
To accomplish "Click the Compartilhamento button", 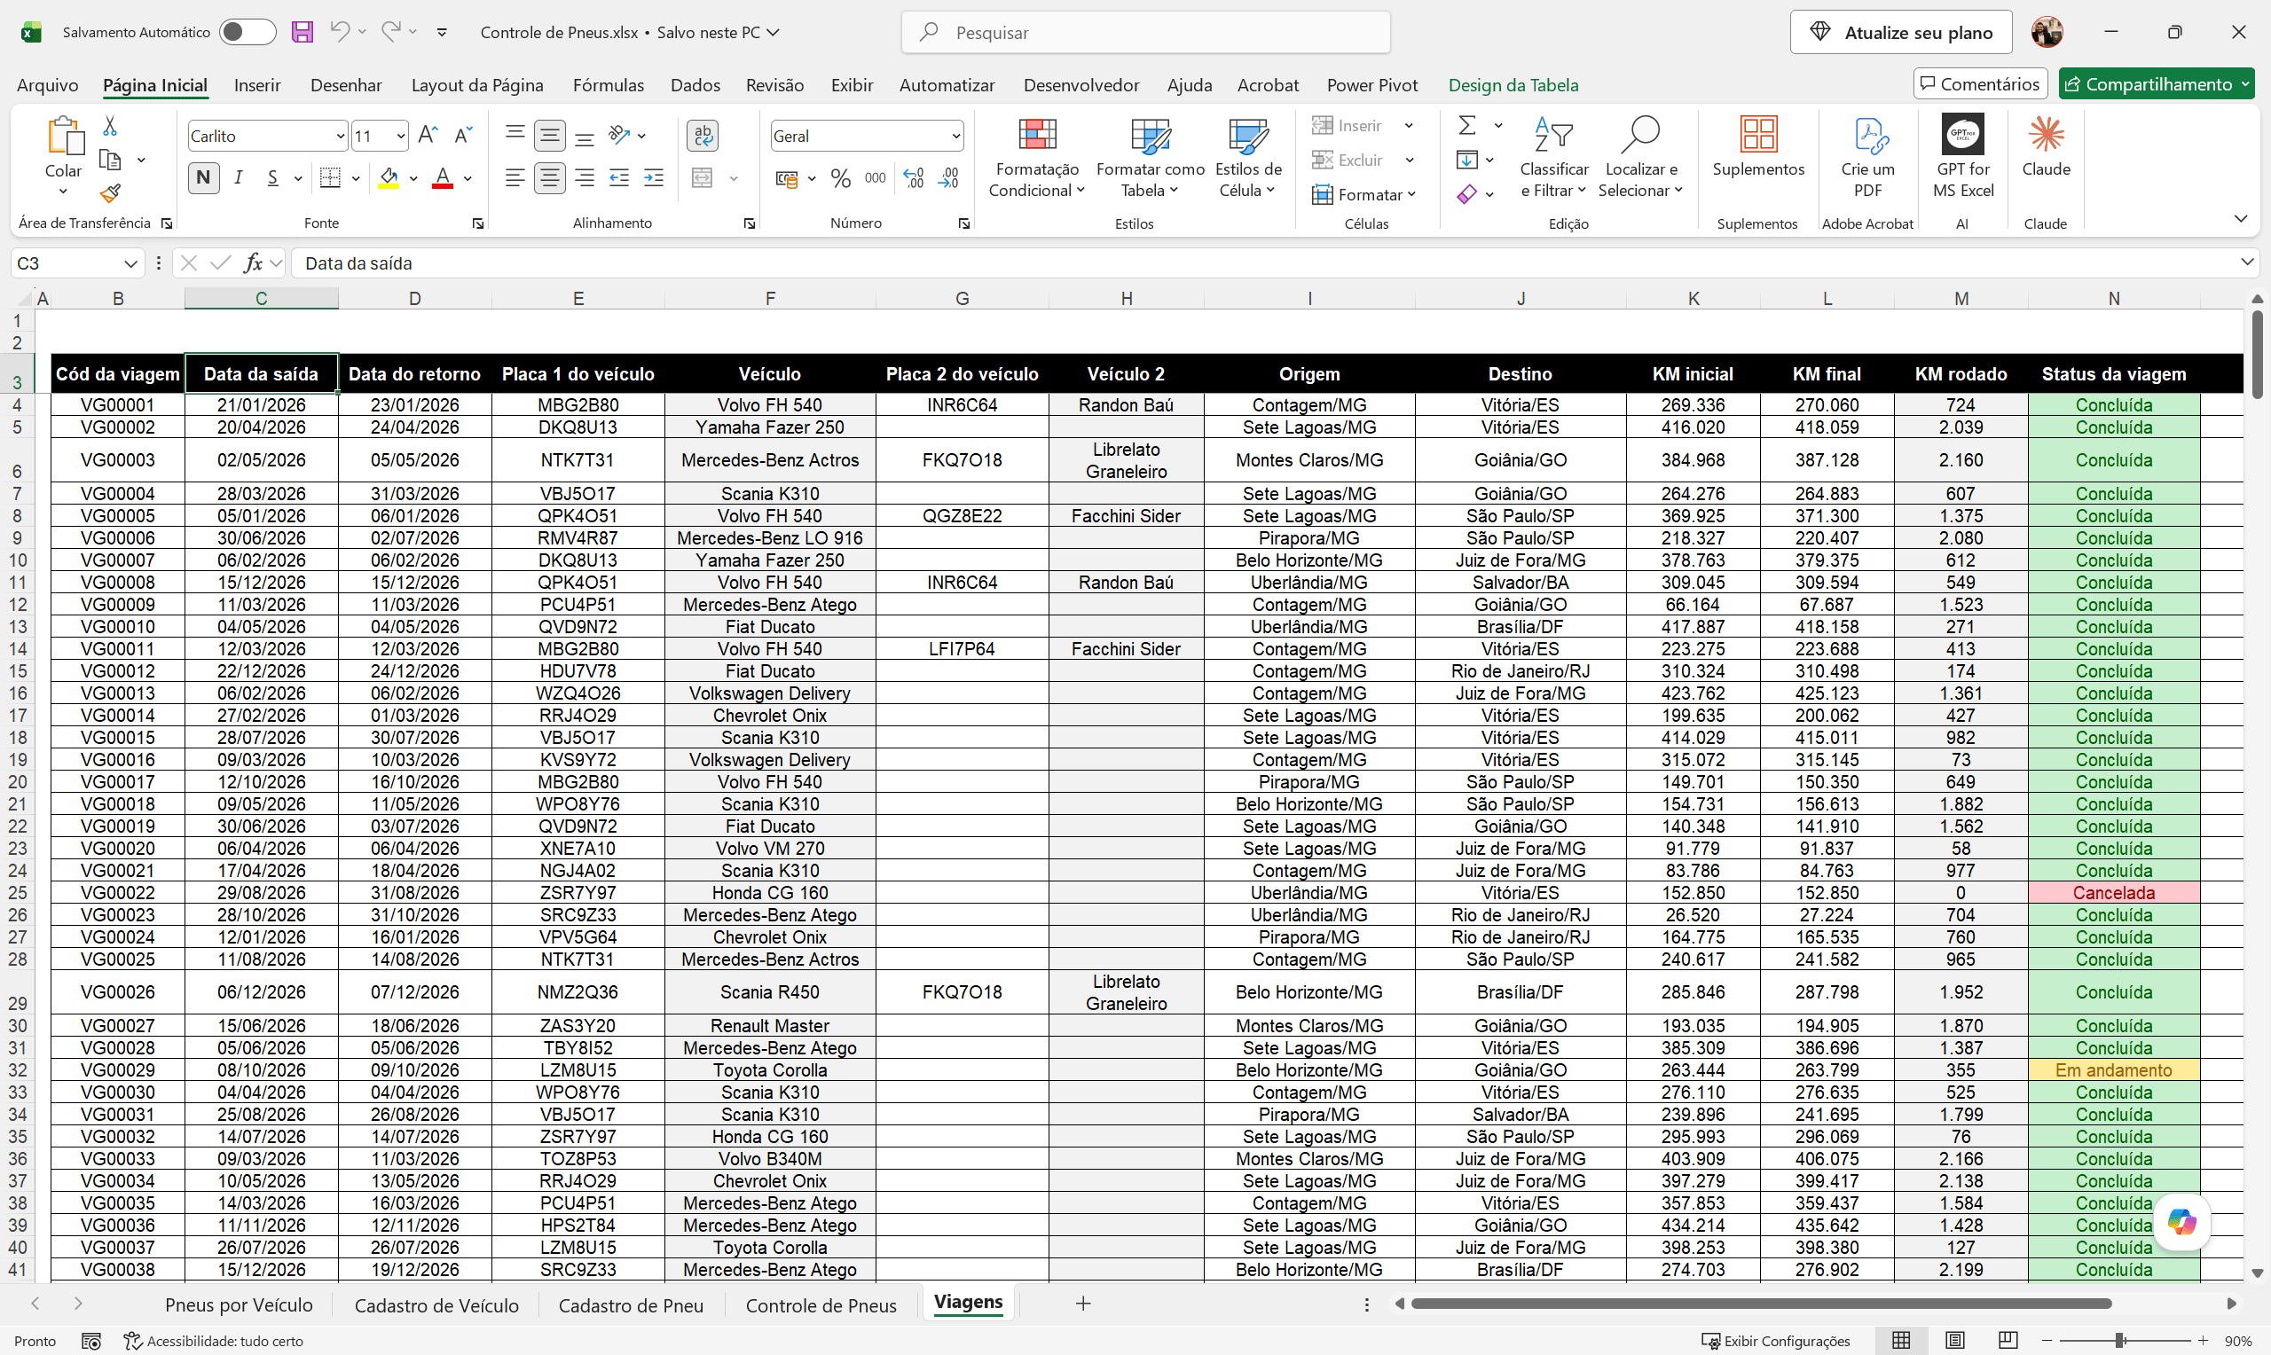I will (x=2157, y=84).
